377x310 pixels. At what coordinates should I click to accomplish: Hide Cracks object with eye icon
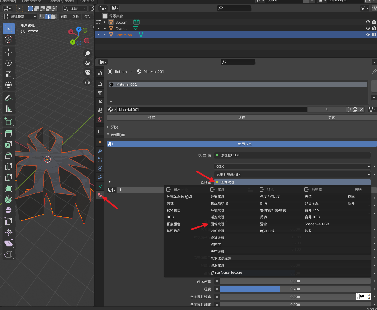click(x=368, y=28)
